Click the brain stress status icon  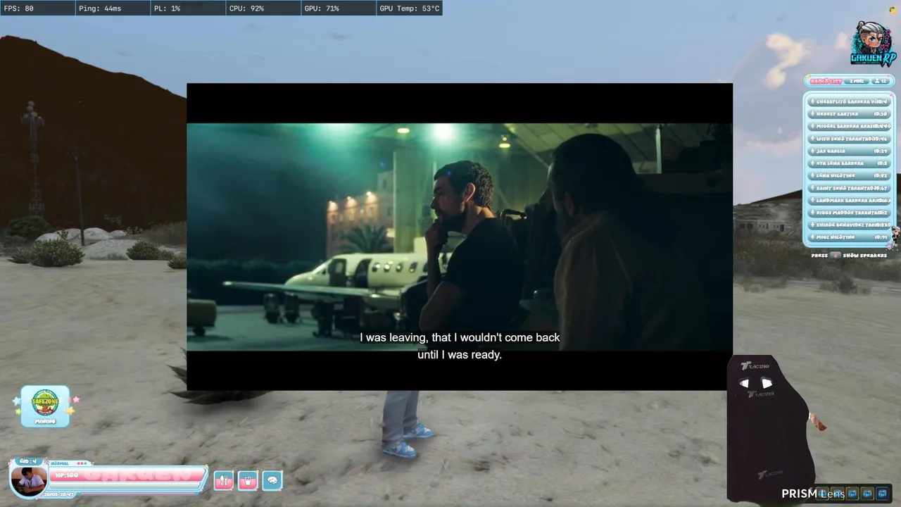[x=272, y=481]
